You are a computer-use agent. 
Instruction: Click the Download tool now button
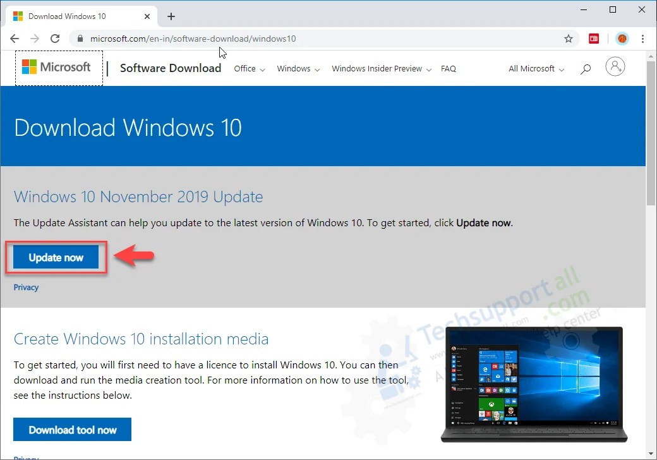pyautogui.click(x=72, y=430)
